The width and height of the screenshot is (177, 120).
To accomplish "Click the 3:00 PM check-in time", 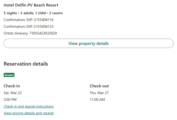I will pyautogui.click(x=10, y=100).
